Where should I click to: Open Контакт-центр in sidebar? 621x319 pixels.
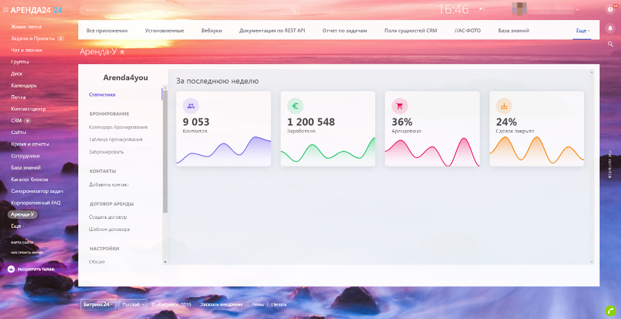pyautogui.click(x=28, y=109)
